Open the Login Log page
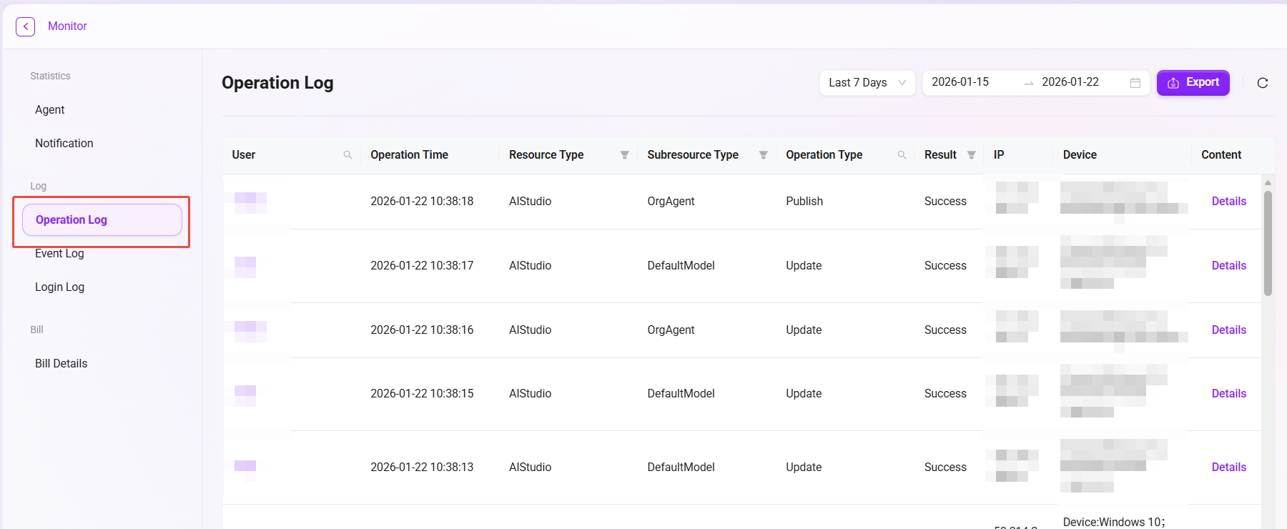Image resolution: width=1287 pixels, height=529 pixels. click(59, 287)
